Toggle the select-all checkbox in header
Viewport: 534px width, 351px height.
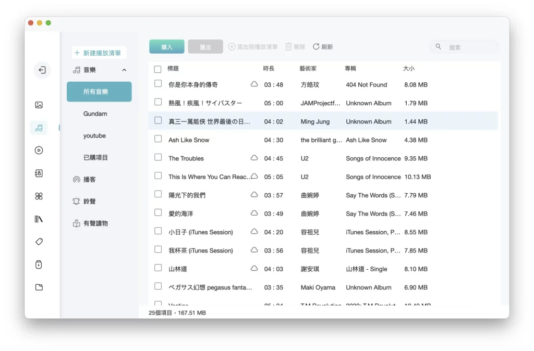pos(157,69)
